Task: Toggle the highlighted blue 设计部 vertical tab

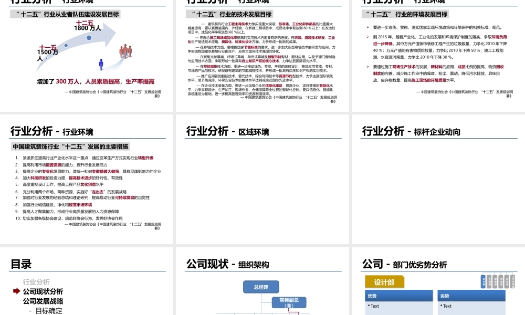Action: point(483,281)
